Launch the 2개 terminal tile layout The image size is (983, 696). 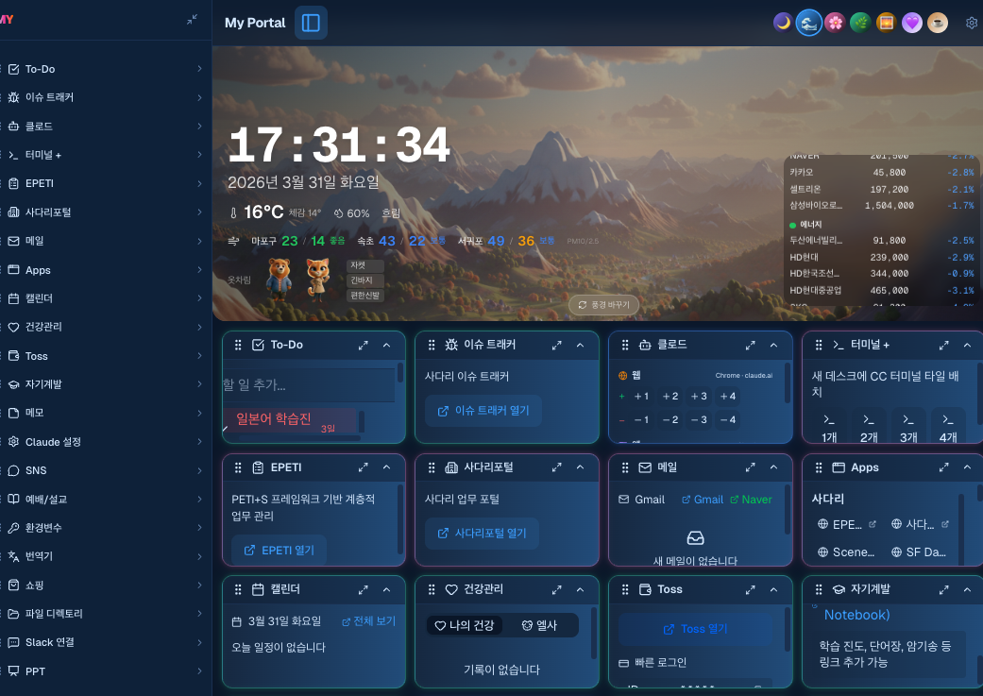click(x=869, y=425)
